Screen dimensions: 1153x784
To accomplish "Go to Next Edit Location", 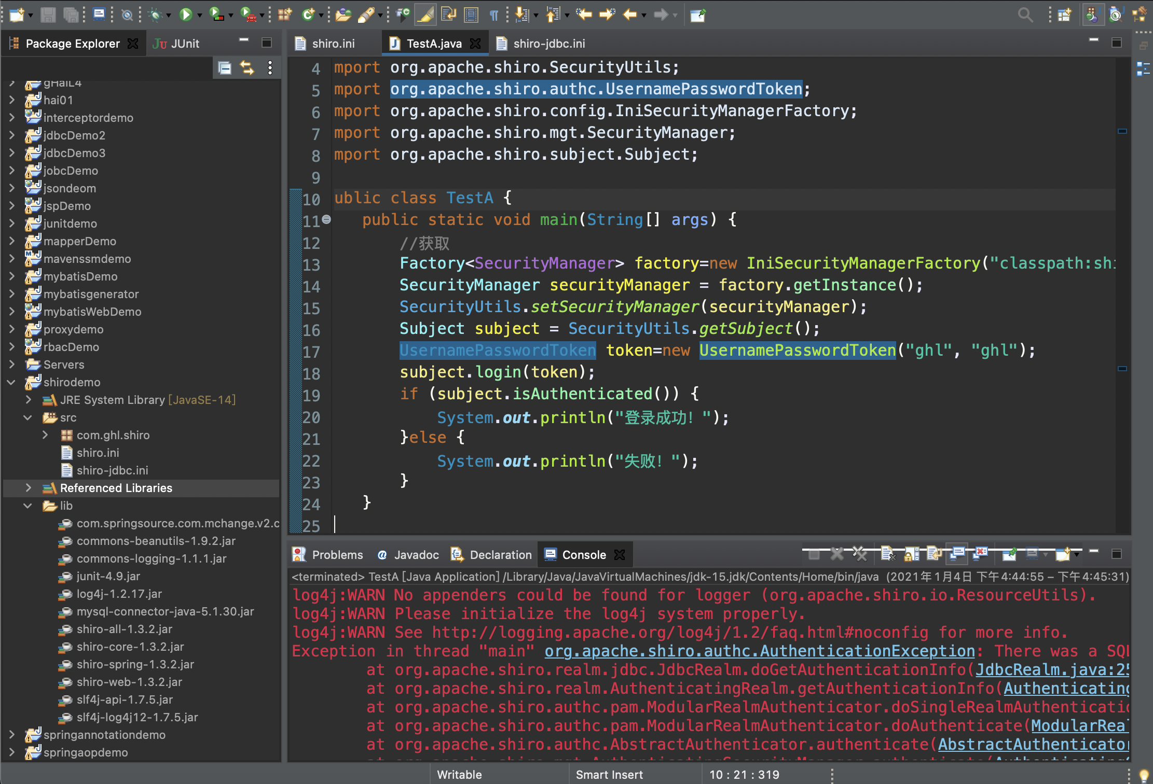I will 607,15.
